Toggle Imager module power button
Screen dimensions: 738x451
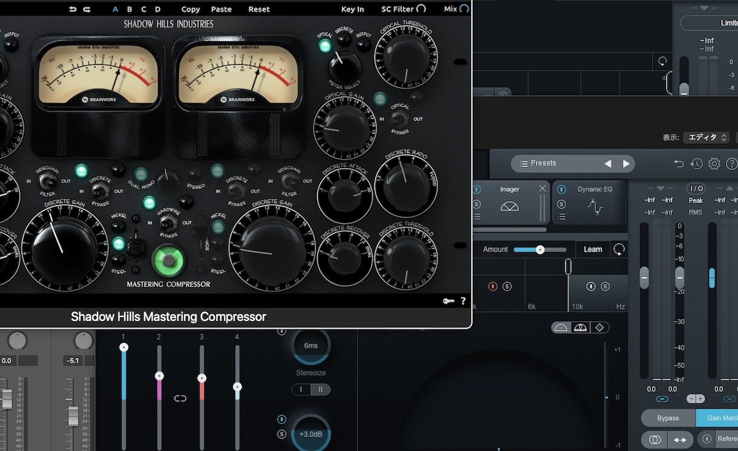[477, 189]
